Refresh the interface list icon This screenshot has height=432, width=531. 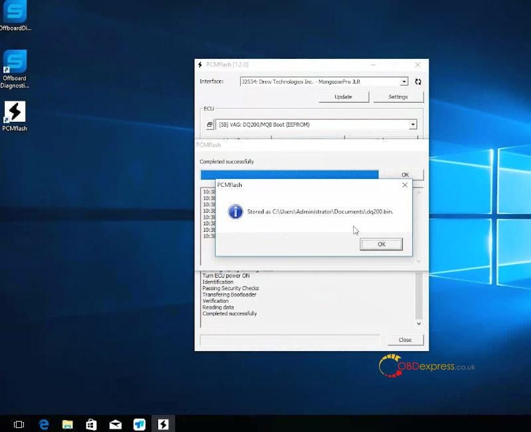pos(418,81)
